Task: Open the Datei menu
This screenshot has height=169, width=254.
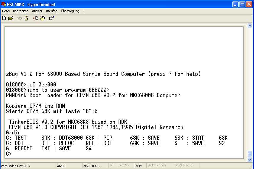Action: tap(6, 11)
